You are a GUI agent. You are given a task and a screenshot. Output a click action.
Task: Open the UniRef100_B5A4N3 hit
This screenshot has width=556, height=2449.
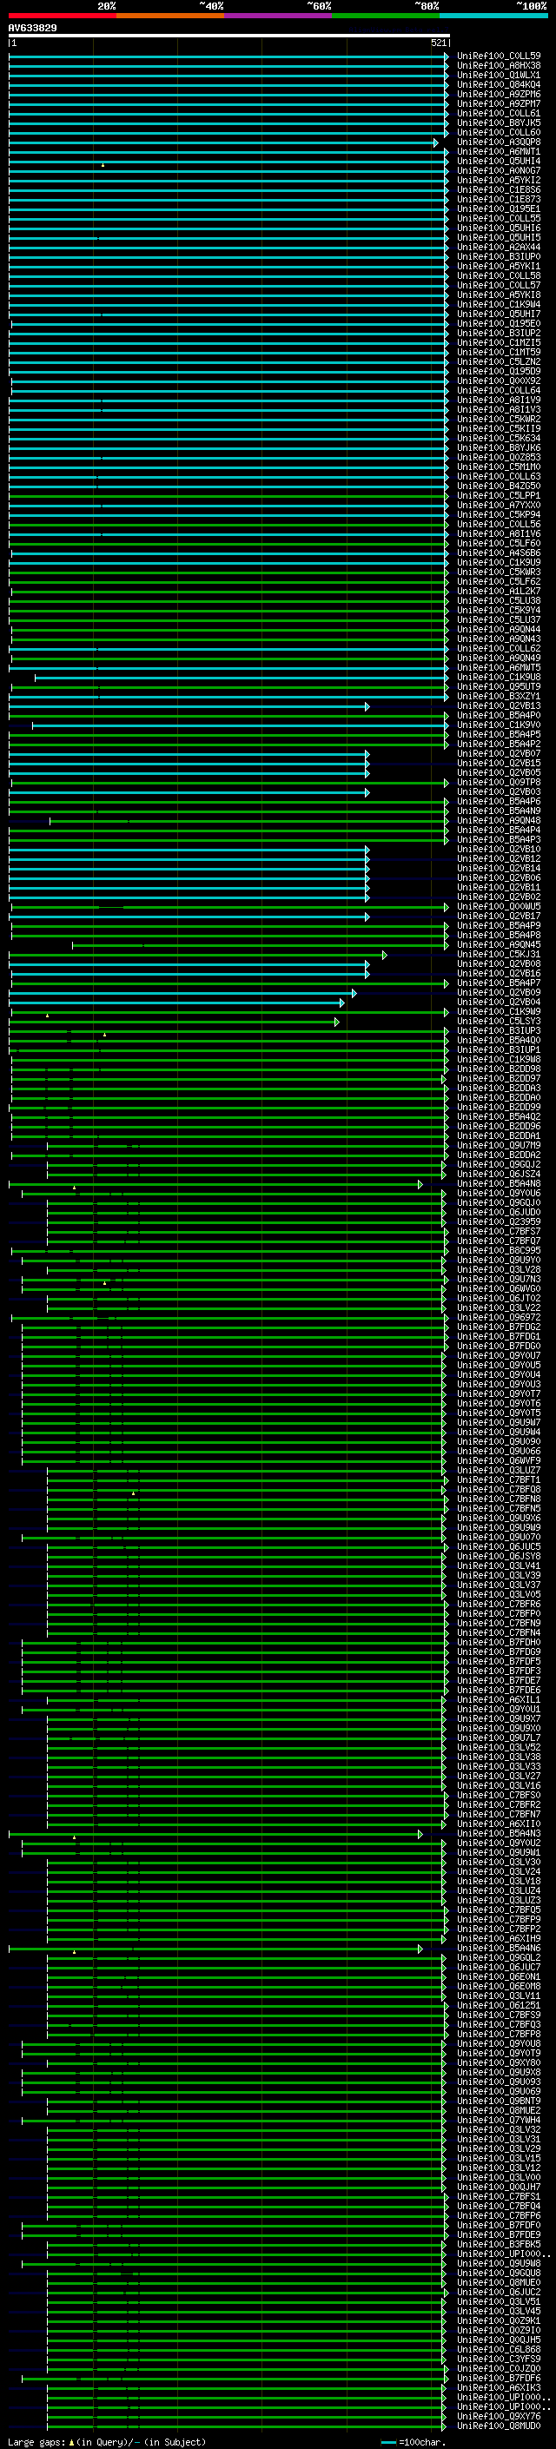(x=498, y=1833)
